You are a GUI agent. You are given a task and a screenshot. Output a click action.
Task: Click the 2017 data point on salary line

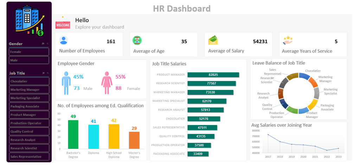pos(268,135)
